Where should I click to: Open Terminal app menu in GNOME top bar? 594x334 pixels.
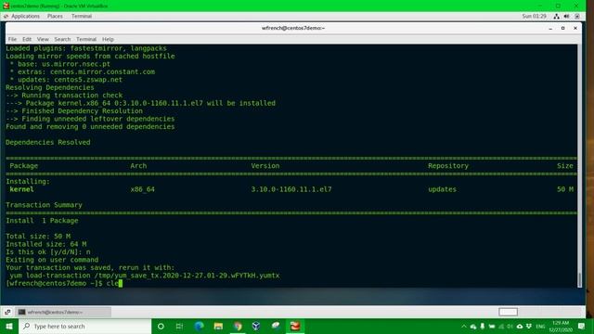coord(82,17)
